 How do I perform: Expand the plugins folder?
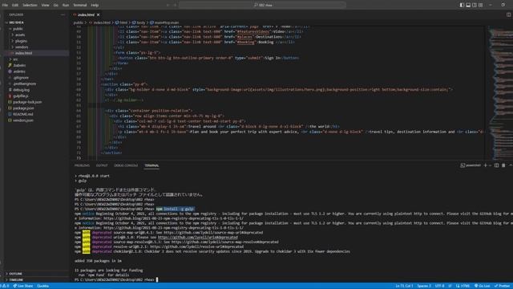click(x=21, y=41)
